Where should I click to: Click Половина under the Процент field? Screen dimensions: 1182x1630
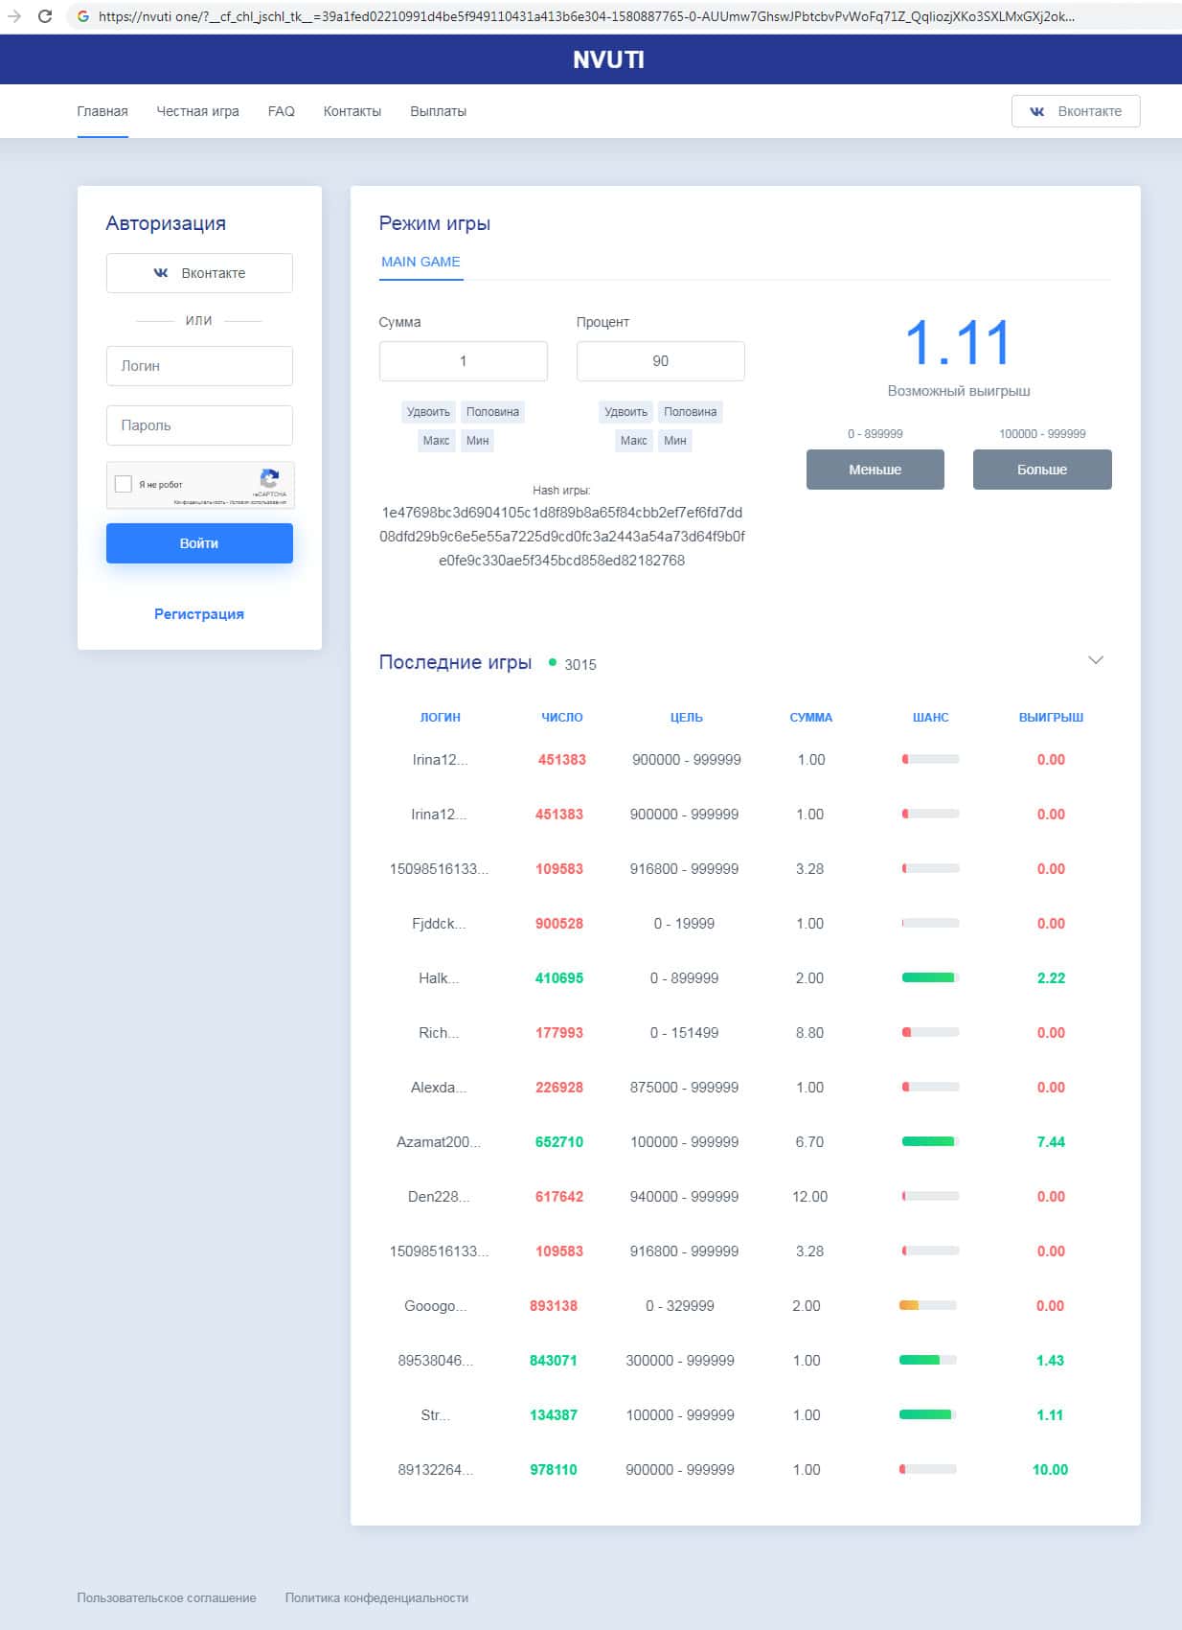coord(690,412)
